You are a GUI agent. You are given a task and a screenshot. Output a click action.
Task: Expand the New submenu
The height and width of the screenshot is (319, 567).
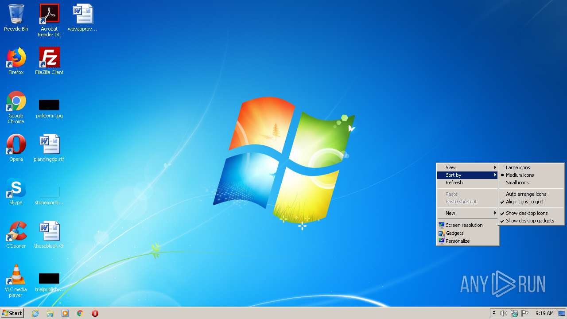[468, 213]
